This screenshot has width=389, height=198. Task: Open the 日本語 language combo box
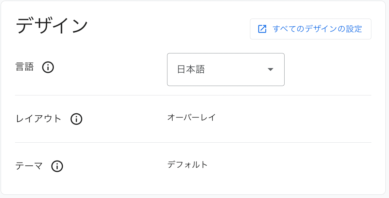226,70
